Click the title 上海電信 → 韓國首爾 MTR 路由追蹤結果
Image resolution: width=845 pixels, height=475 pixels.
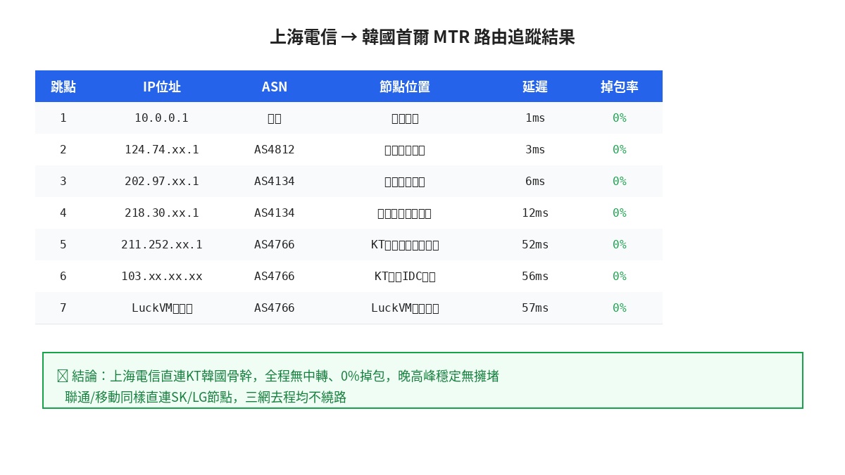423,37
